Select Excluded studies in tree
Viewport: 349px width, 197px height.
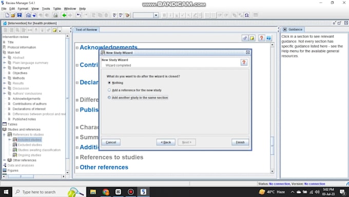(30, 145)
